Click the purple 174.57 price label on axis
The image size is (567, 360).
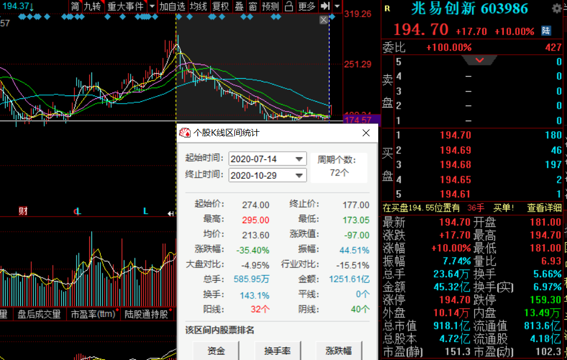(361, 120)
